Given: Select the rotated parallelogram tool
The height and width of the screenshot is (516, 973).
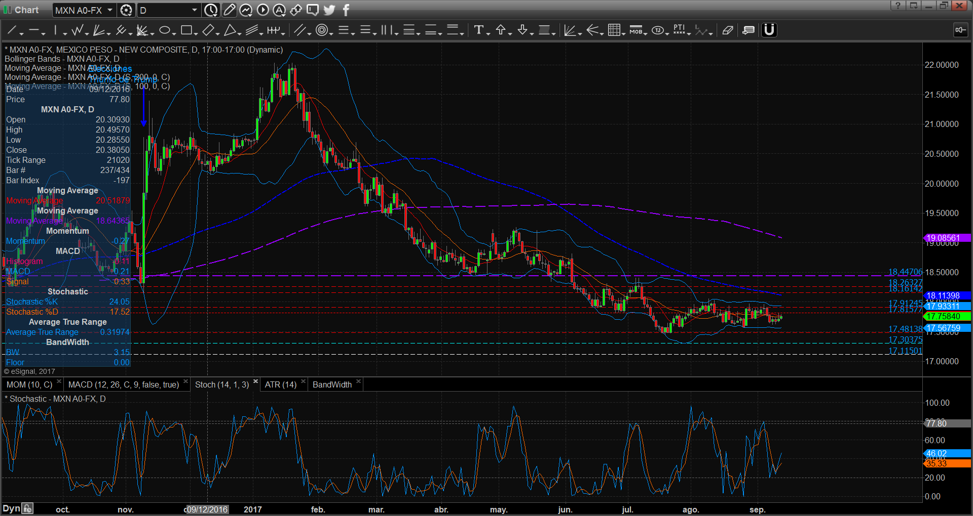Looking at the screenshot, I should [208, 30].
